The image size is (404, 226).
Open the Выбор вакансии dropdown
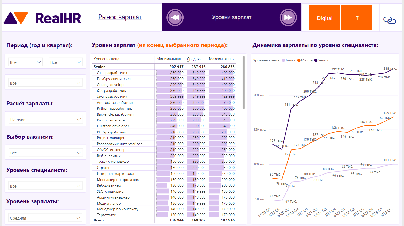[x=45, y=153]
